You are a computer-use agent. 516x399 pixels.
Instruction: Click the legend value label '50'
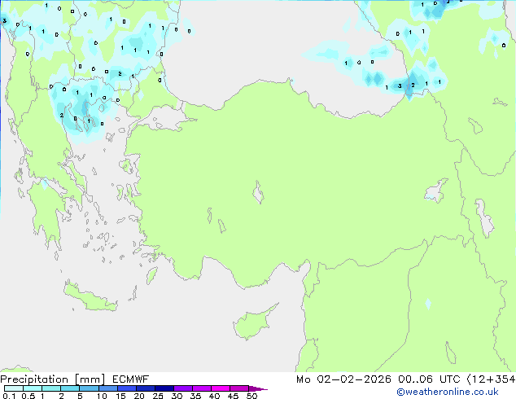(251, 396)
